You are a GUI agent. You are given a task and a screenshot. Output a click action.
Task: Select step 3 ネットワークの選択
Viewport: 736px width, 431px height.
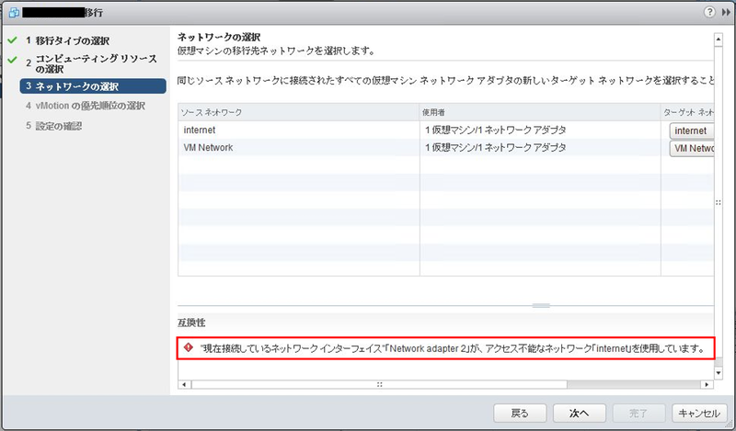93,86
